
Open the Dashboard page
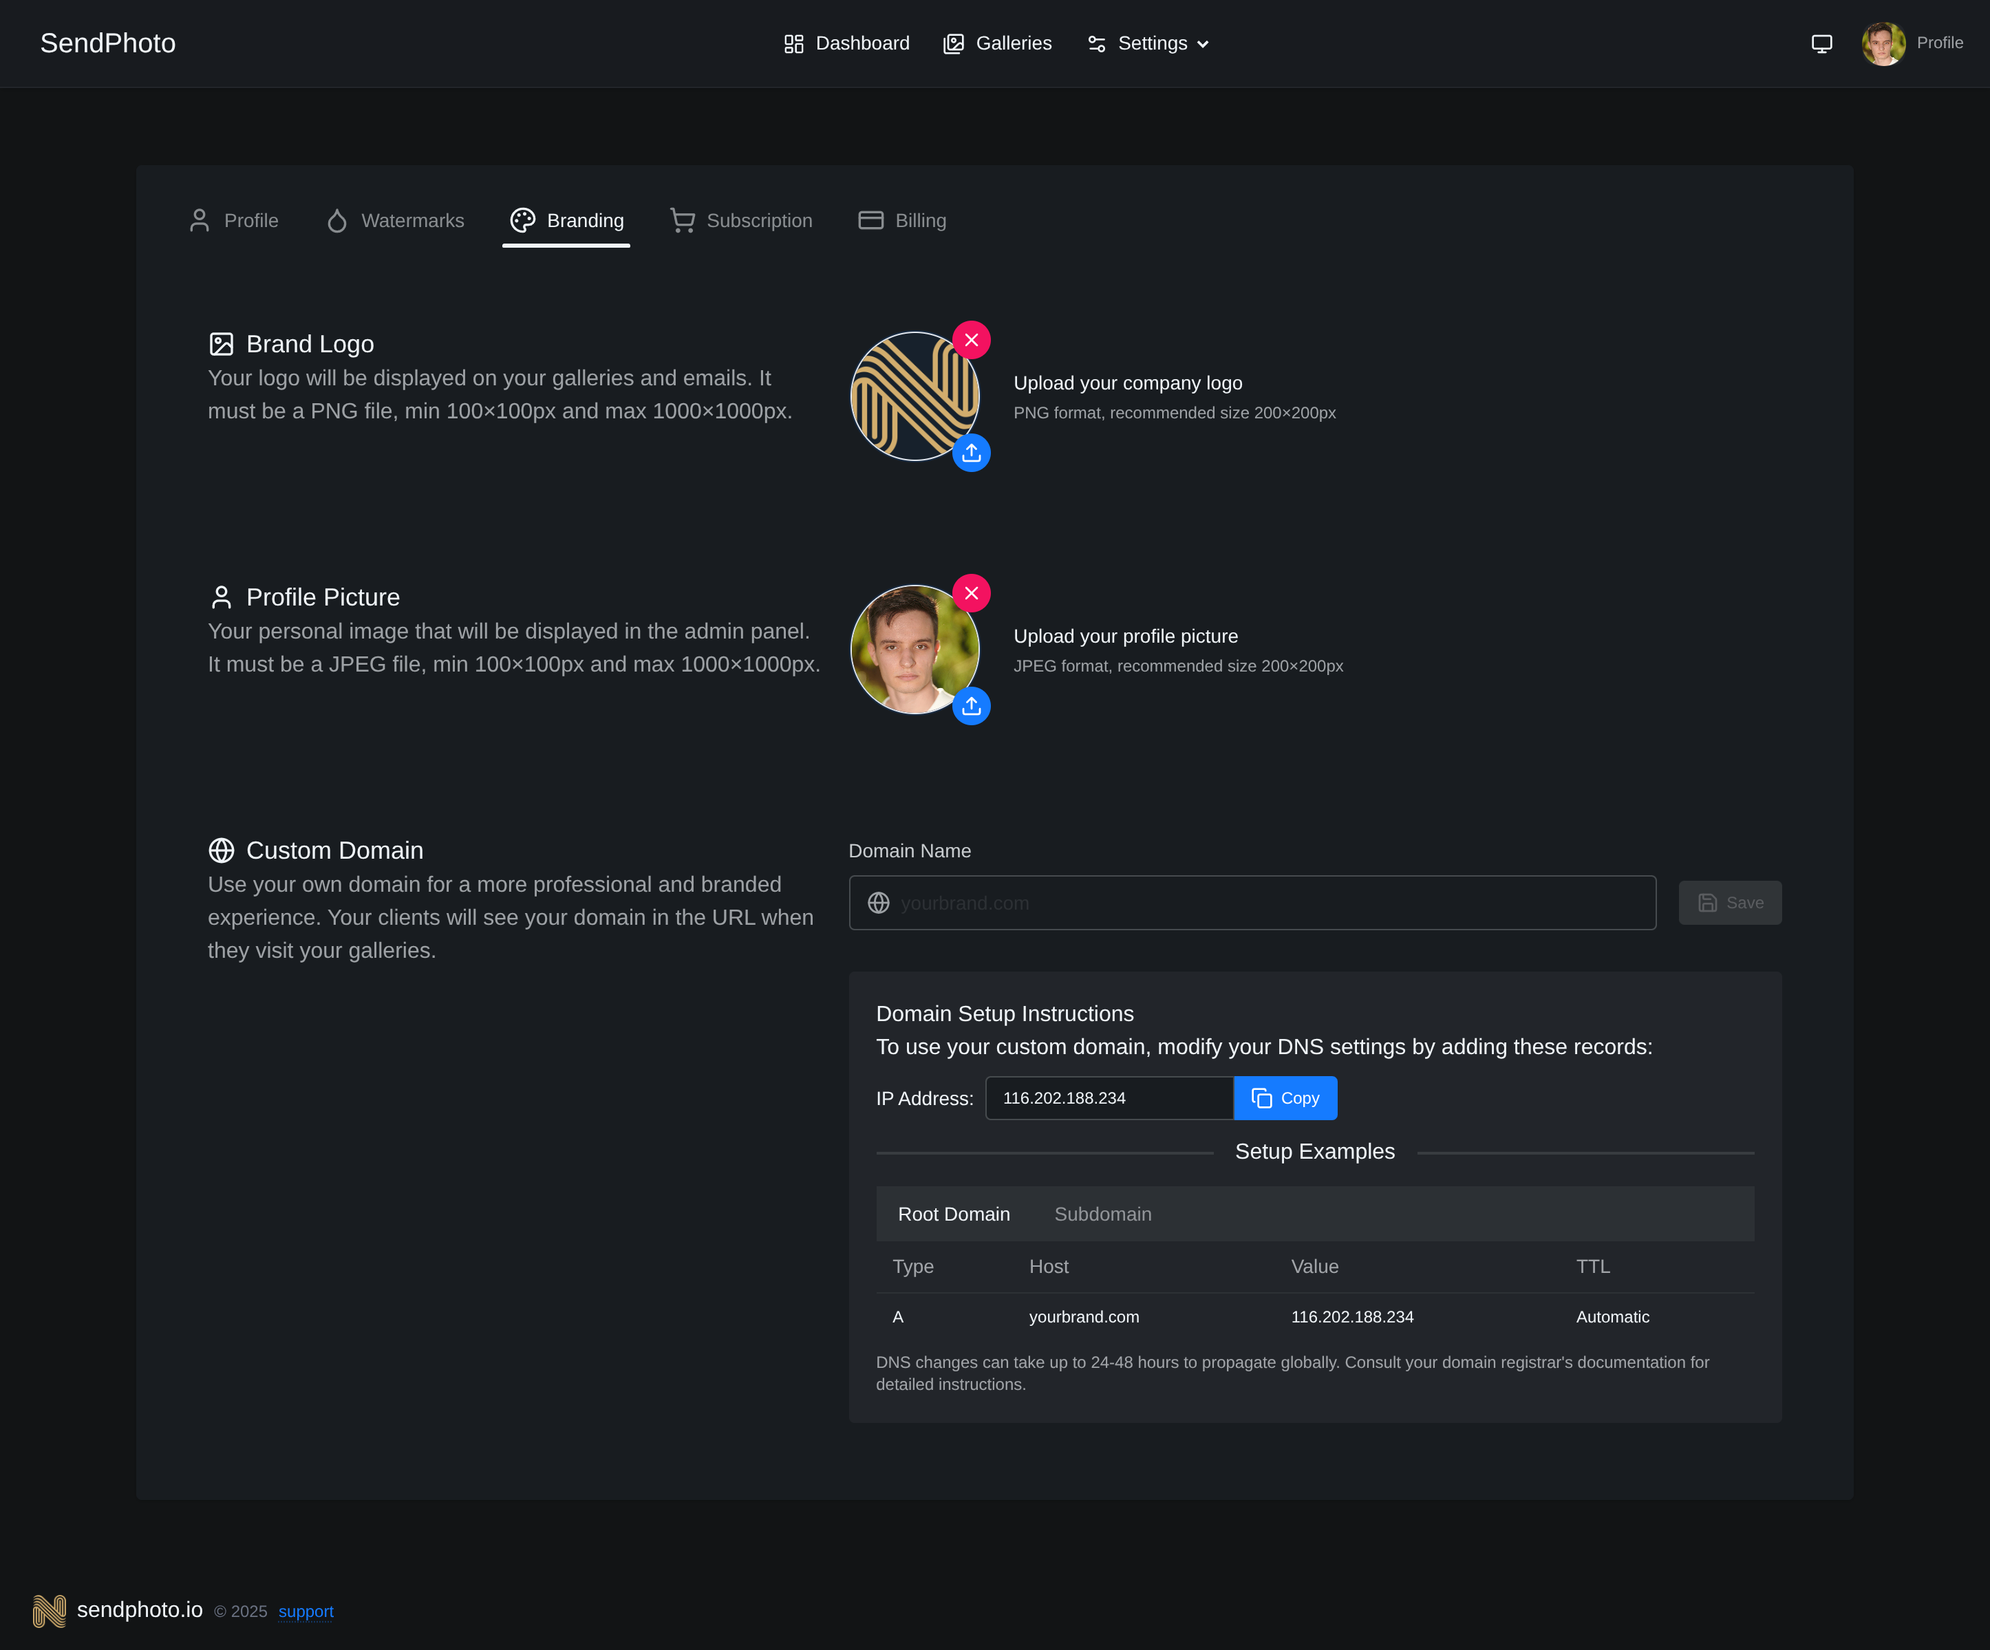click(x=846, y=43)
